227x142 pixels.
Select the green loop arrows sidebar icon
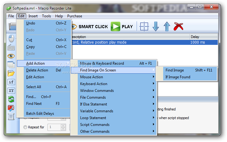[x=11, y=99]
